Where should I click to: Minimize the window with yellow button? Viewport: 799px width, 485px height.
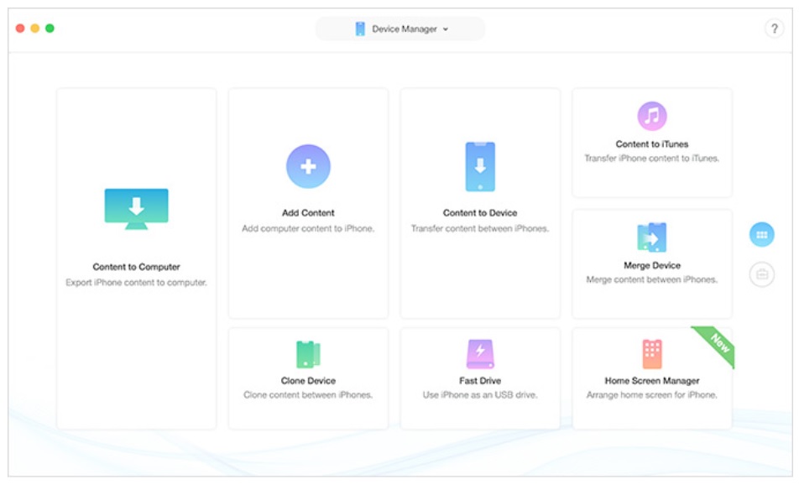point(35,28)
